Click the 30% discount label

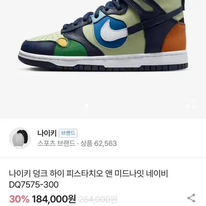tap(19, 199)
